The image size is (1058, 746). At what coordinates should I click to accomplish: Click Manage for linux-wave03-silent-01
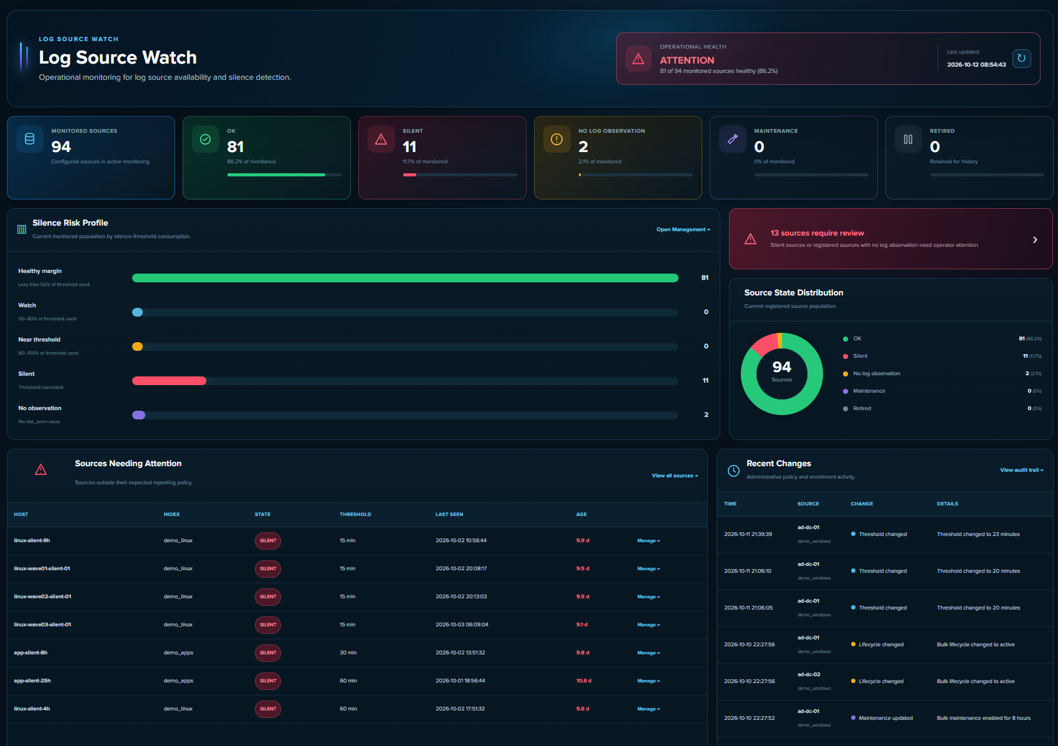pyautogui.click(x=648, y=625)
